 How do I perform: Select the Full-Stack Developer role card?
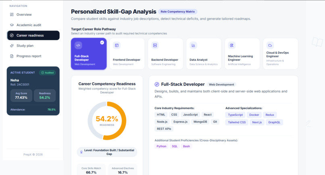[89, 54]
